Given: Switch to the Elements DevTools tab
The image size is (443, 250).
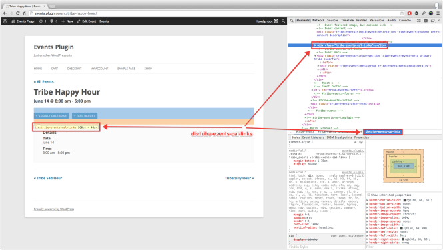Looking at the screenshot, I should (303, 21).
